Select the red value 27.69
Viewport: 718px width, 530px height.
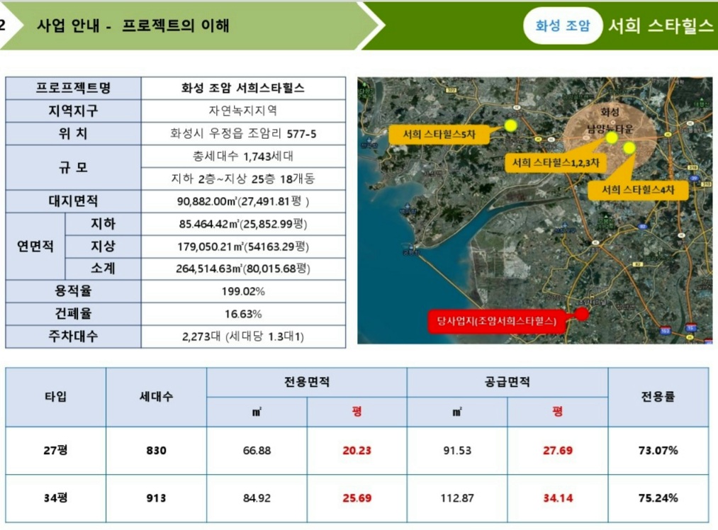tap(558, 451)
